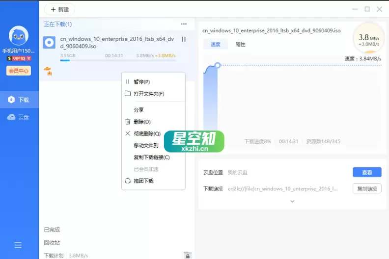Click the 3.8 MB/s speed gauge circle
The width and height of the screenshot is (389, 259).
(369, 39)
